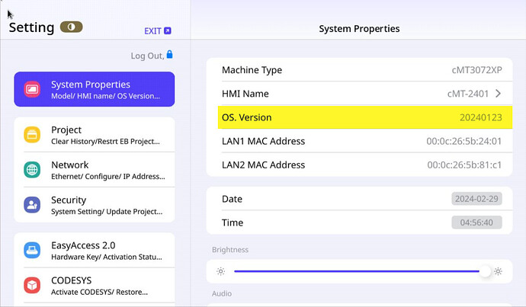
Task: Click the blue EasyAccess 2.0 icon
Action: coord(32,250)
